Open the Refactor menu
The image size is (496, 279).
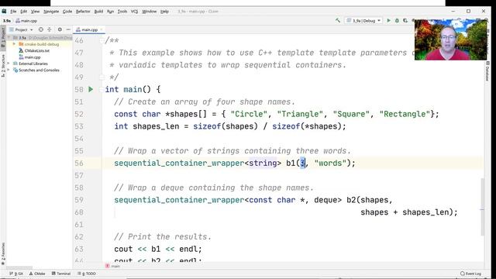[x=83, y=12]
